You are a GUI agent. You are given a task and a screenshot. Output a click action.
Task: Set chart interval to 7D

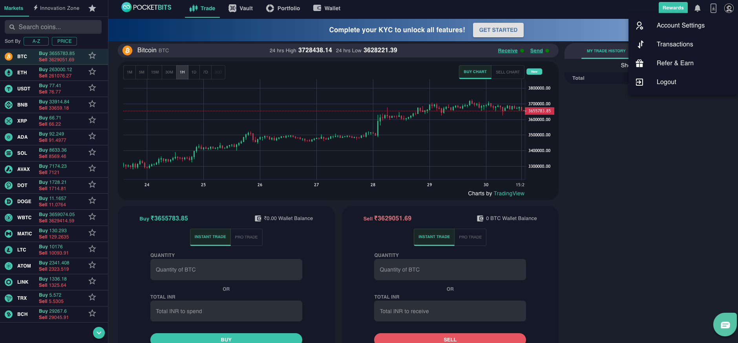(x=205, y=72)
